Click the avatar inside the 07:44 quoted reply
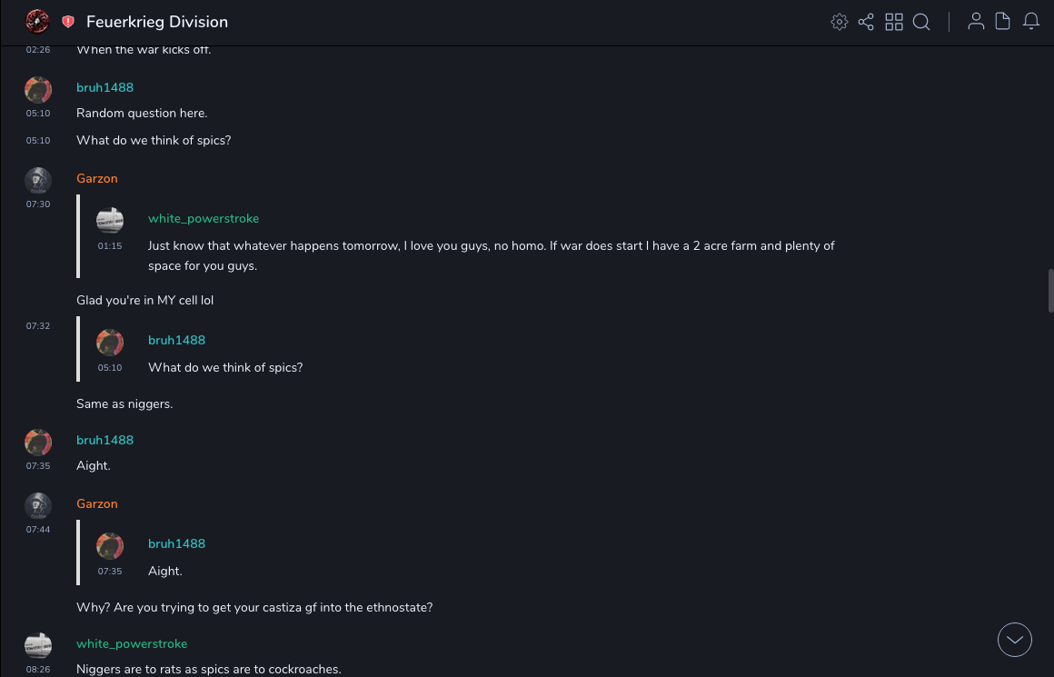 tap(110, 545)
